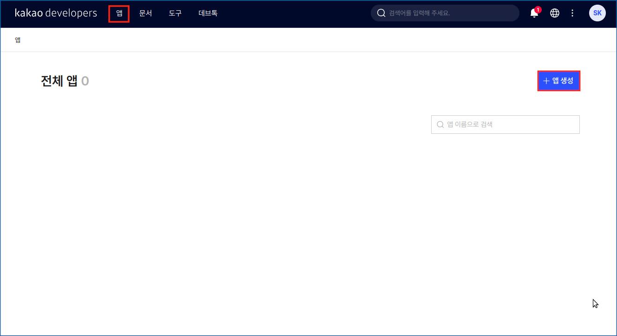Open the language selector globe icon
Screen dimensions: 617x336
554,13
